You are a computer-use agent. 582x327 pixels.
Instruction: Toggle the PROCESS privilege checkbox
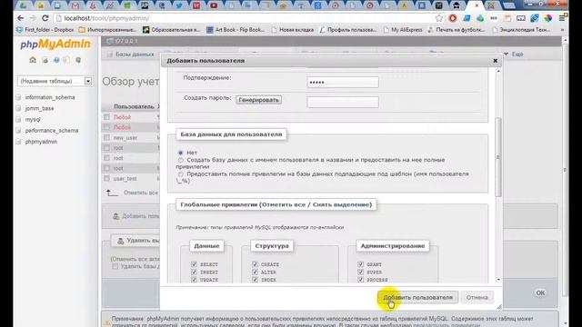pyautogui.click(x=360, y=280)
